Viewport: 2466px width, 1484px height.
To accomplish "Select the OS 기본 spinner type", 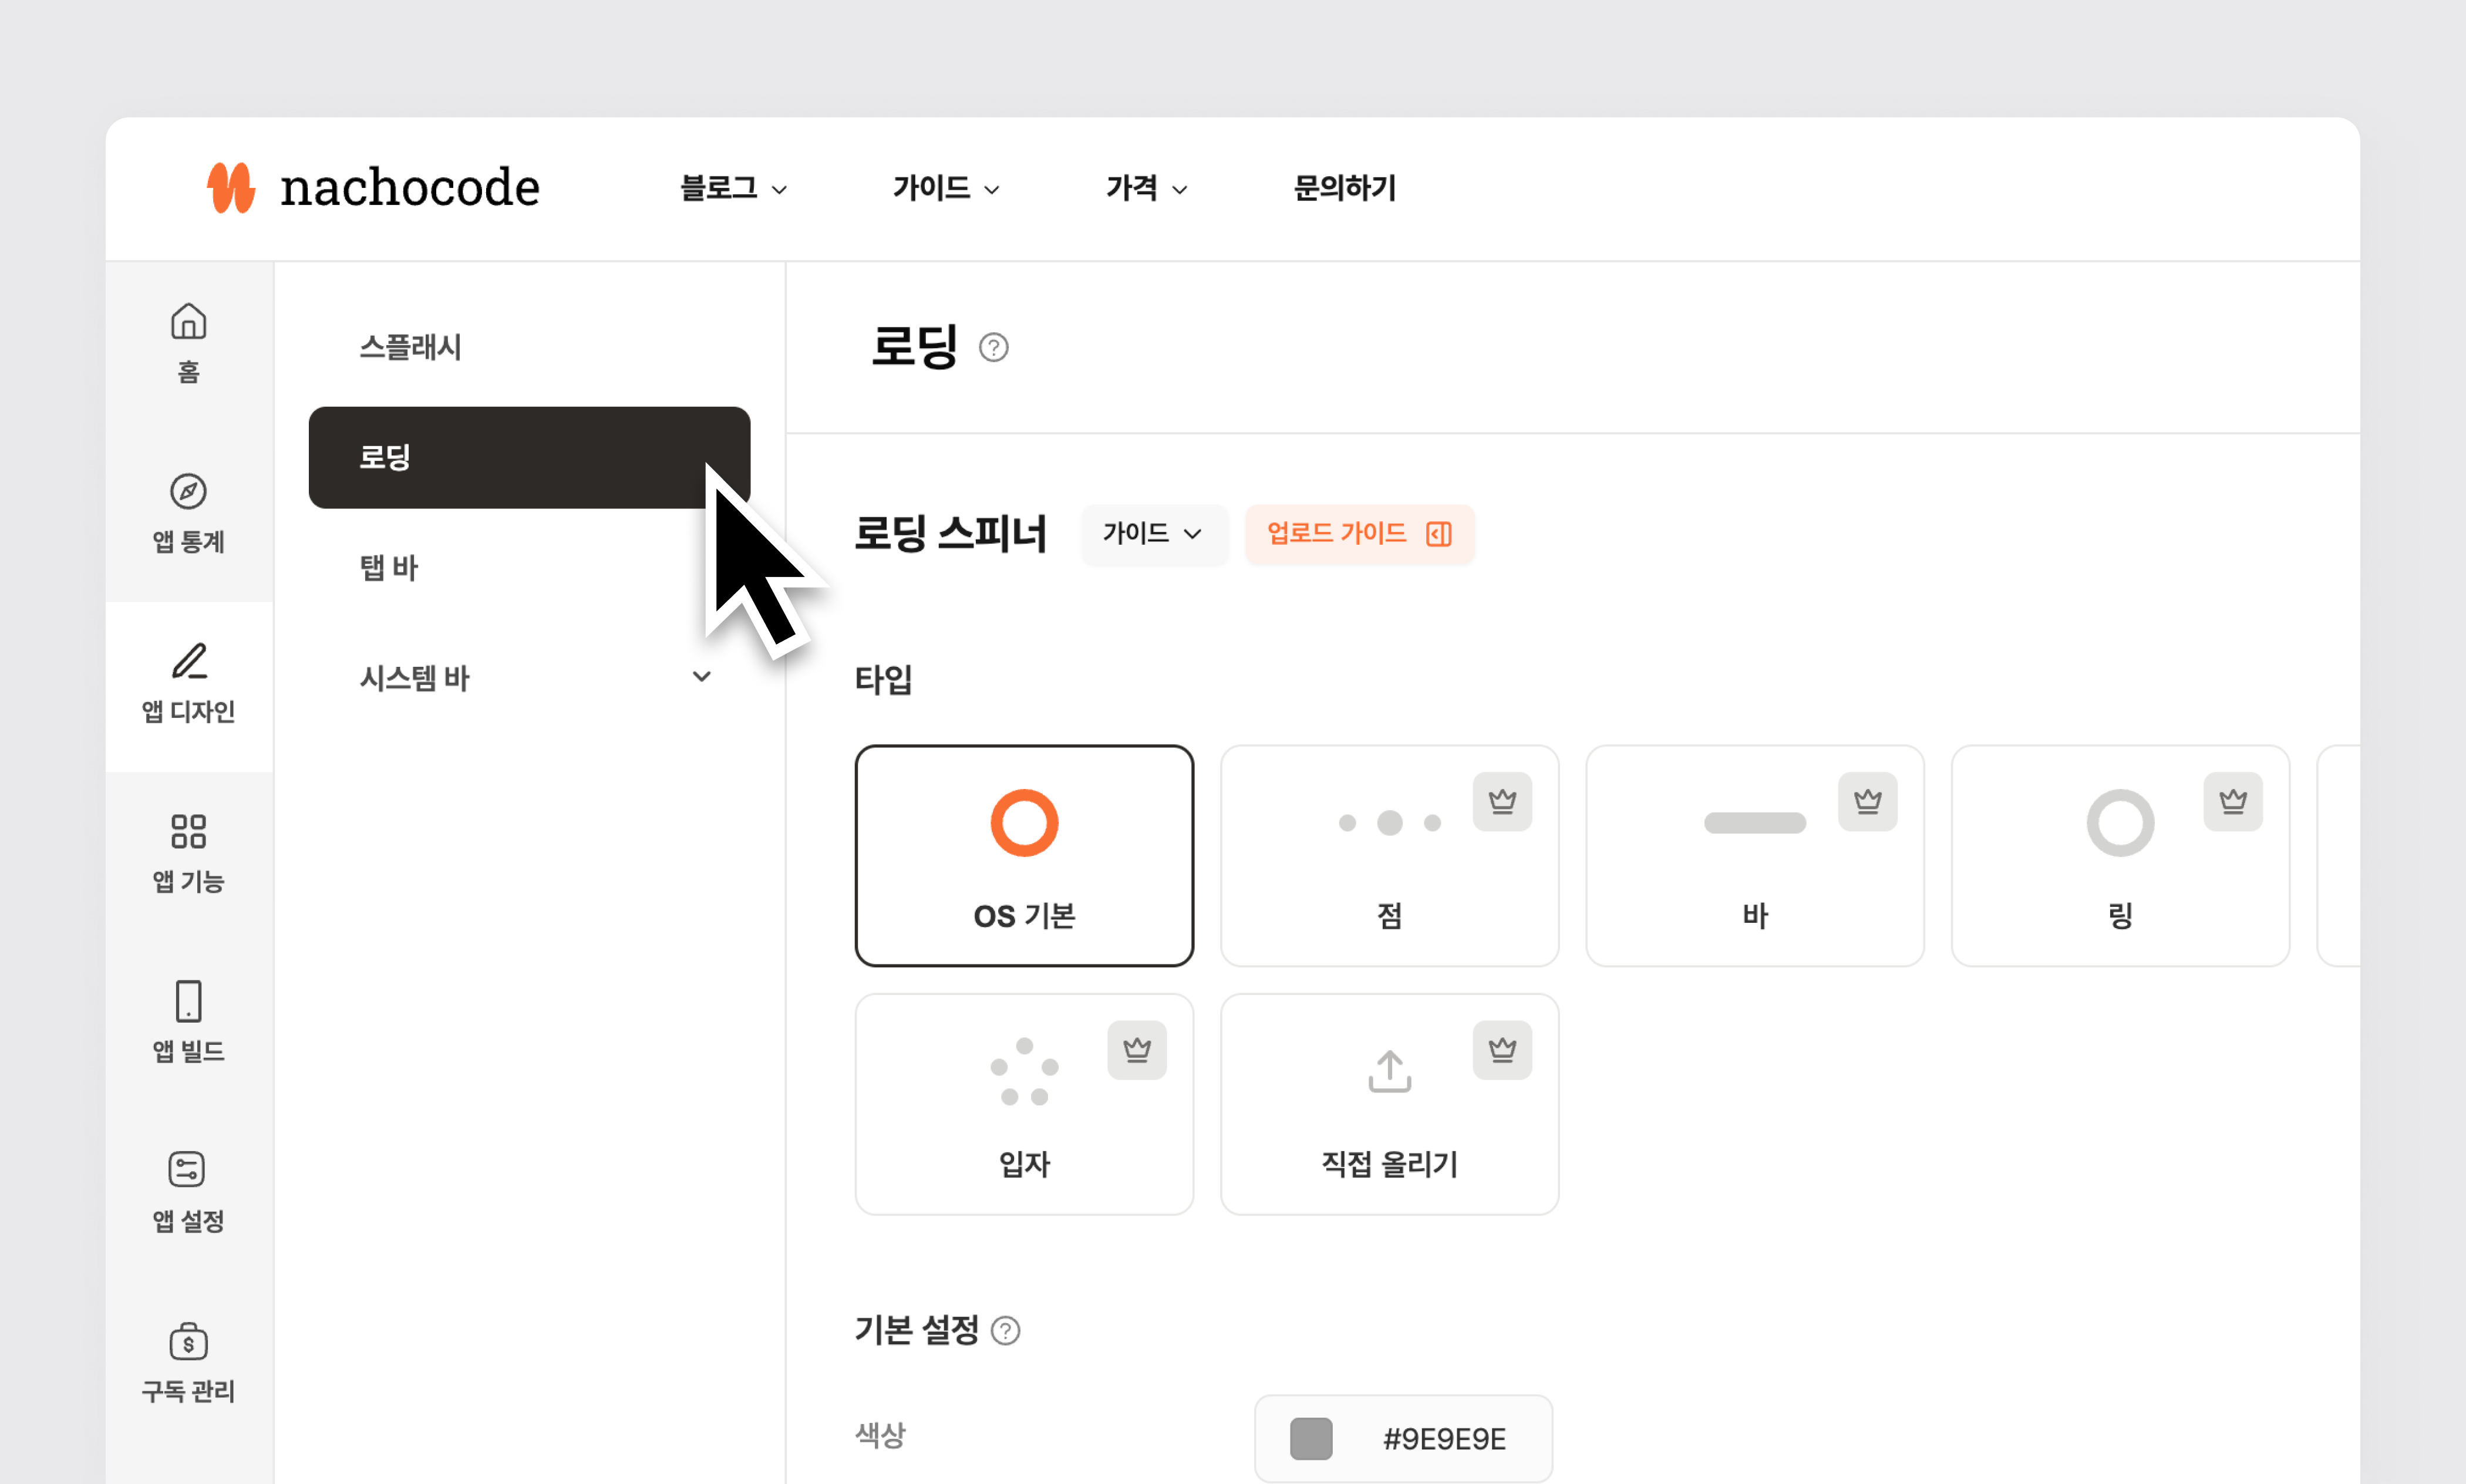I will (x=1024, y=855).
